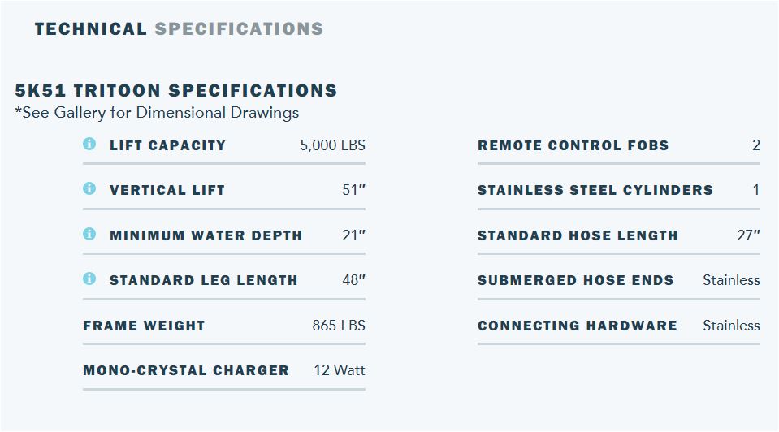Viewport: 779px width, 432px height.
Task: Open the Vertical Lift info tooltip icon
Action: (x=89, y=189)
